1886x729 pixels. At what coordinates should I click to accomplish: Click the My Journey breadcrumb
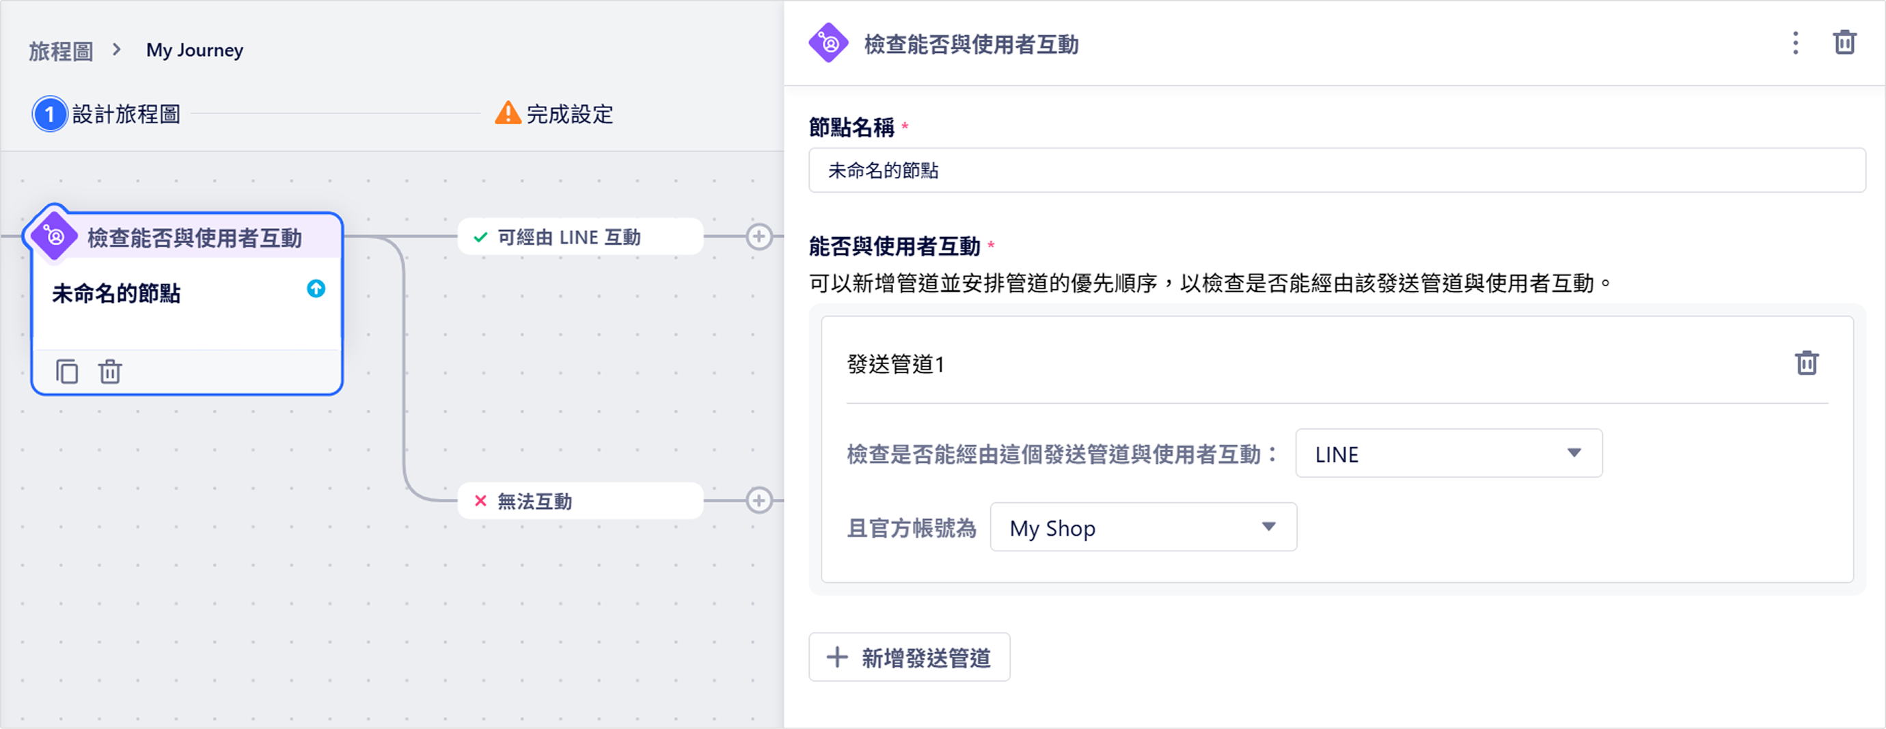194,50
